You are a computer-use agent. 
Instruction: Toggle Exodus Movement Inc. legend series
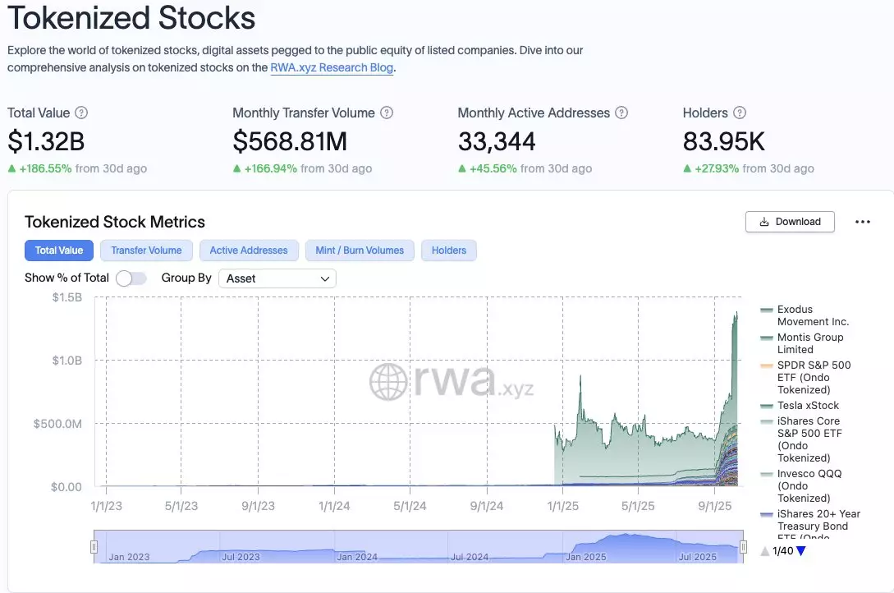(x=812, y=315)
